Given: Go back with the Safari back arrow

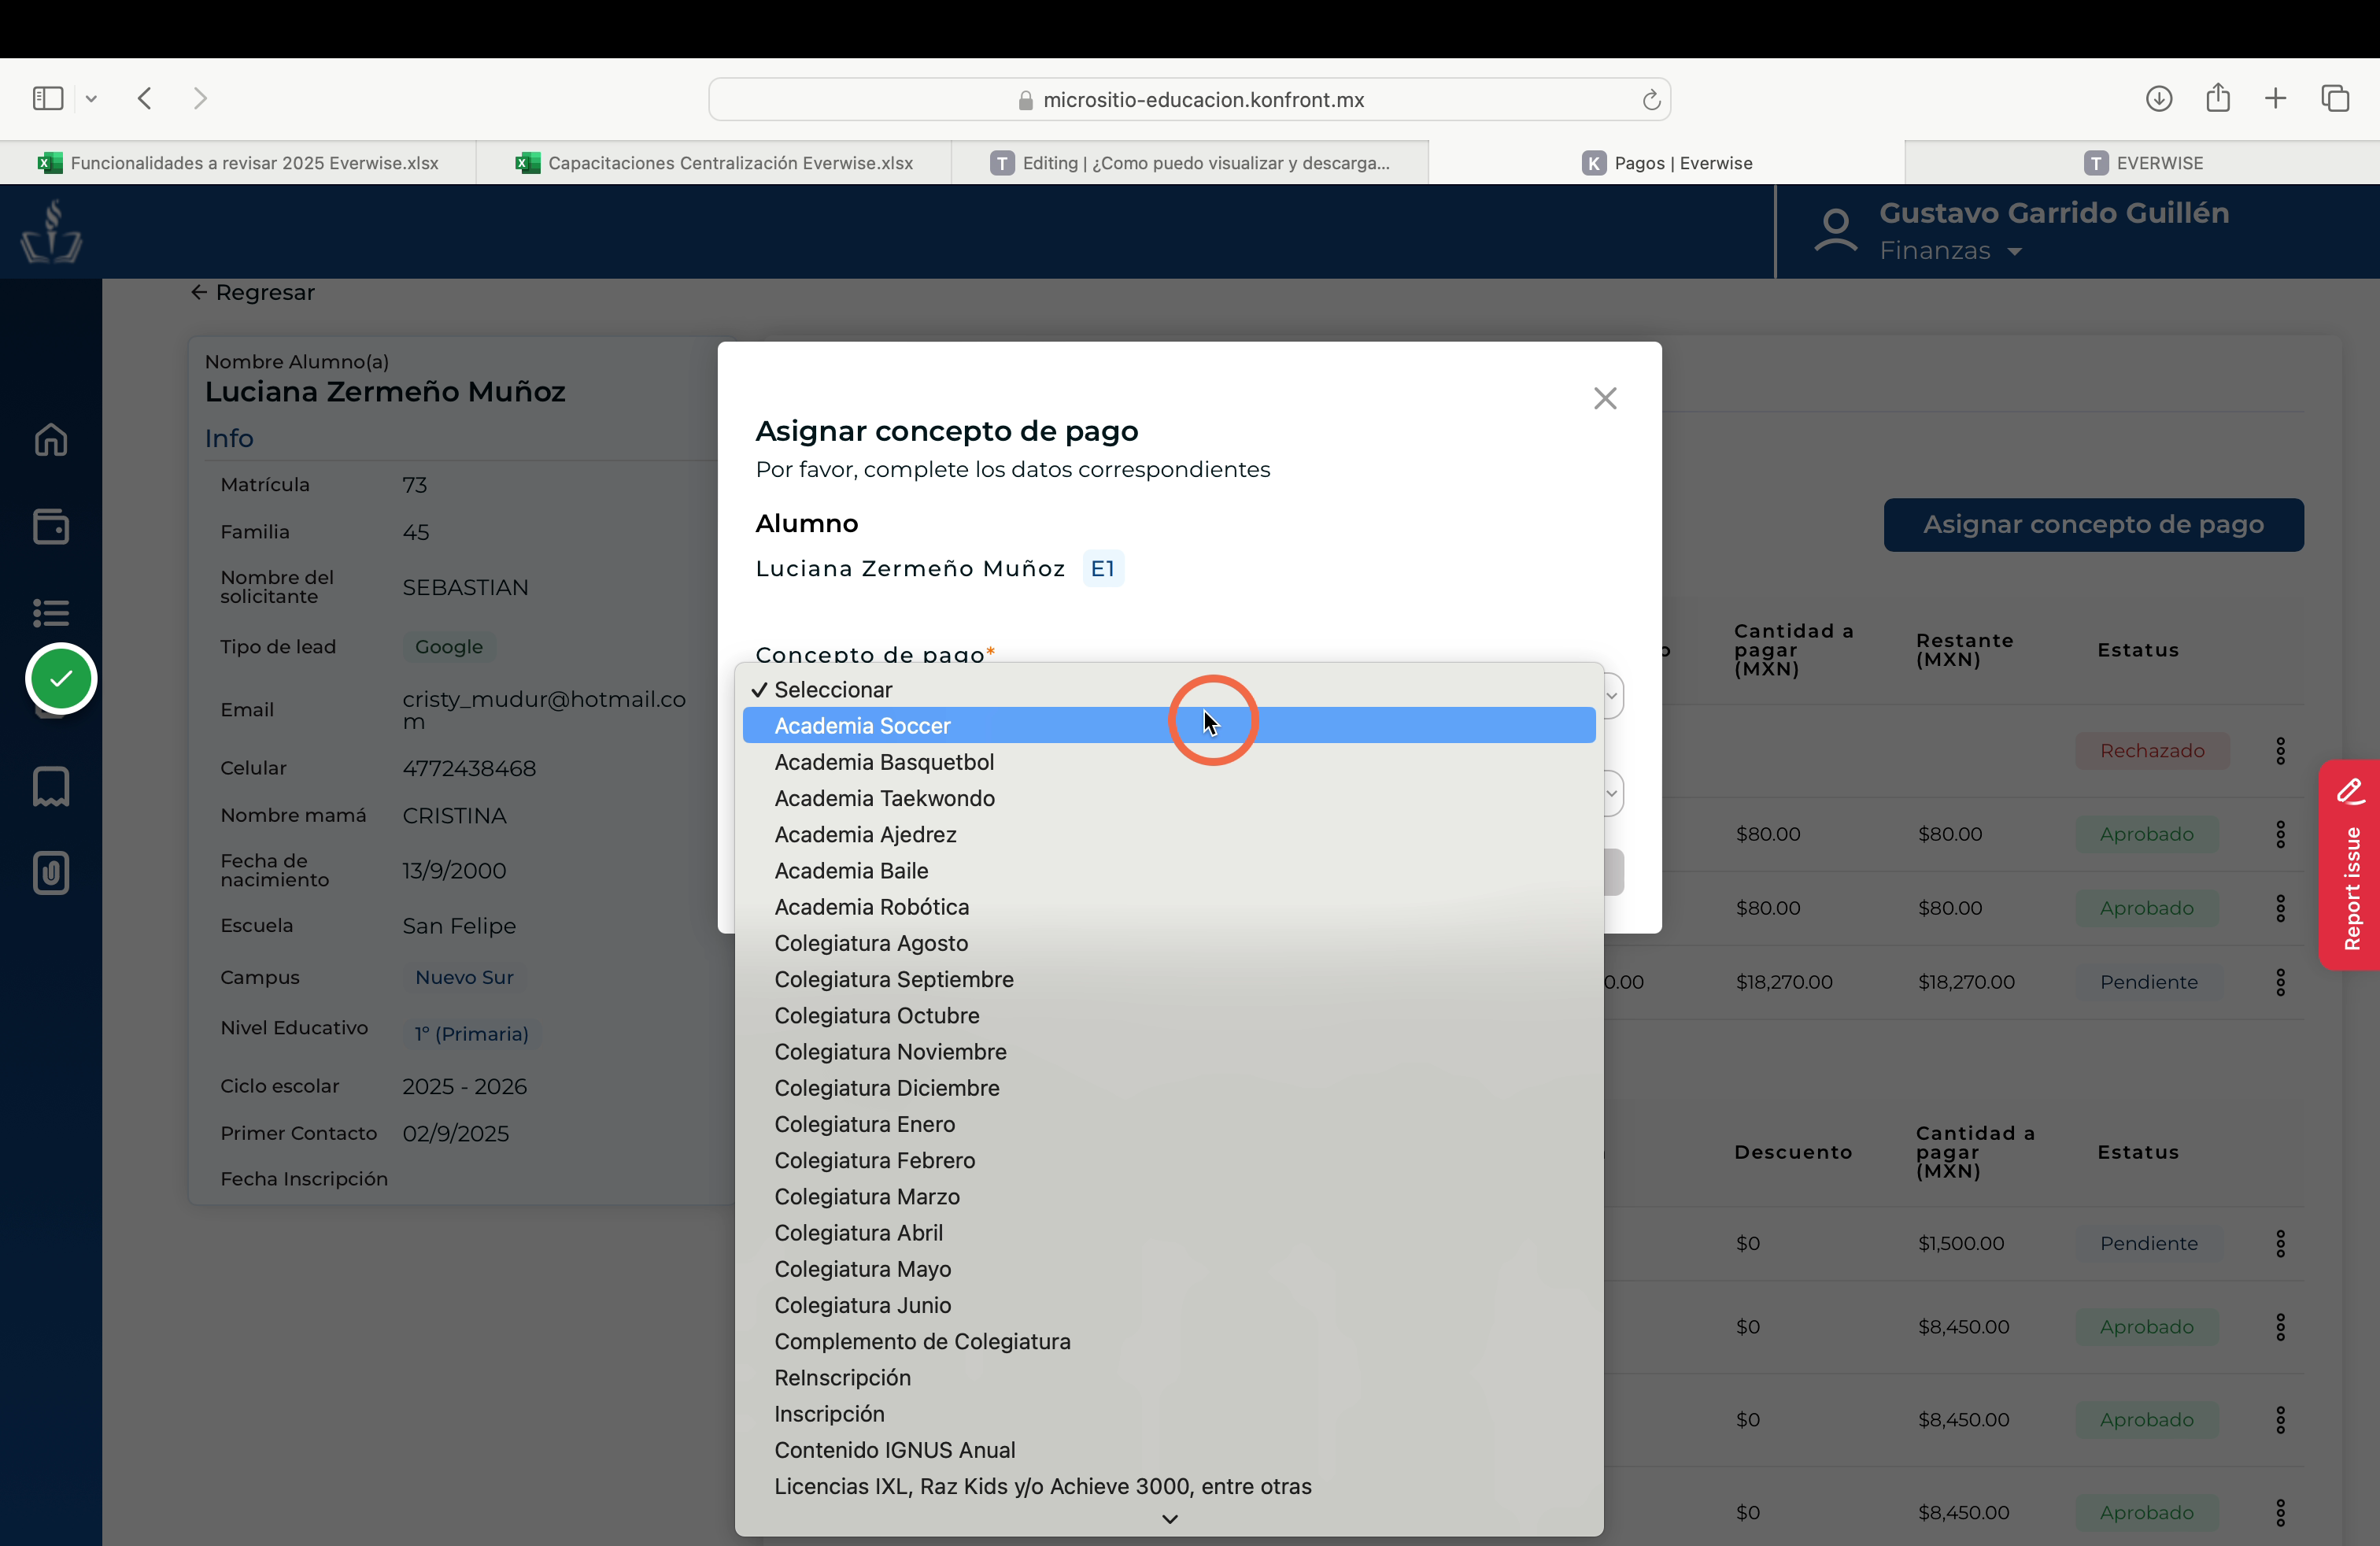Looking at the screenshot, I should (145, 98).
